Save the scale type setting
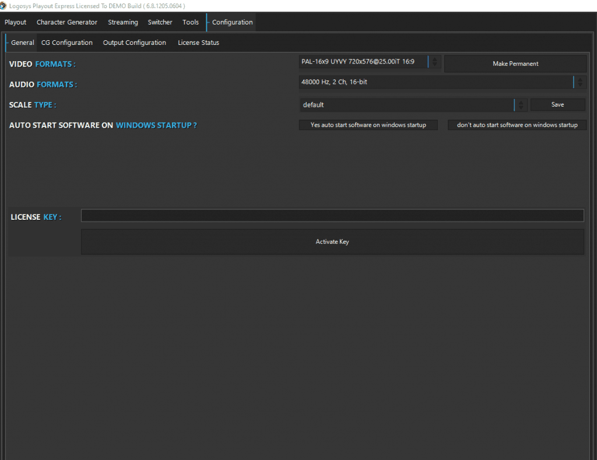The height and width of the screenshot is (460, 597). coord(557,105)
